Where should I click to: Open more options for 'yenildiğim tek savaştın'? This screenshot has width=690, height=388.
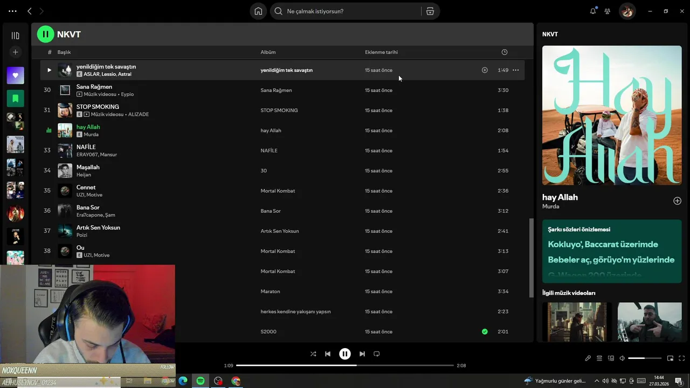(x=516, y=70)
